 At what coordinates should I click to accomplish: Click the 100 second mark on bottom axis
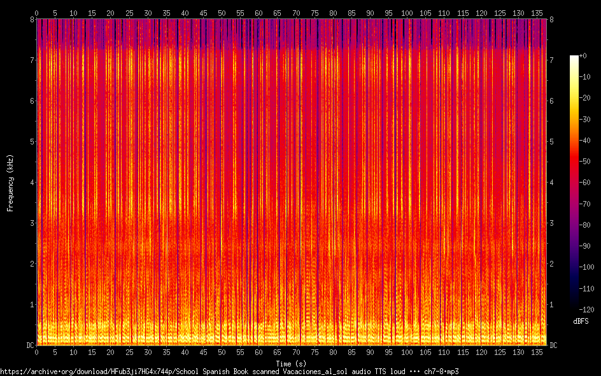pyautogui.click(x=407, y=352)
